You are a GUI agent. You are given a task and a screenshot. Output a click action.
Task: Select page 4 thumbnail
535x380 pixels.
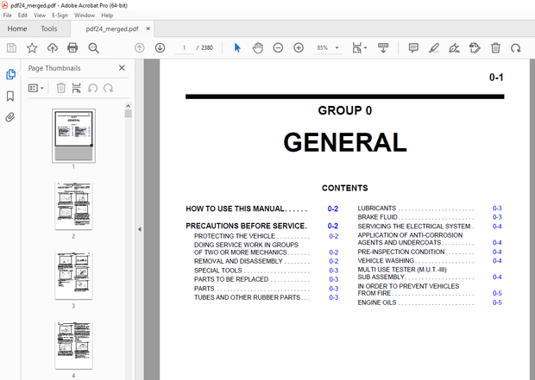click(73, 346)
